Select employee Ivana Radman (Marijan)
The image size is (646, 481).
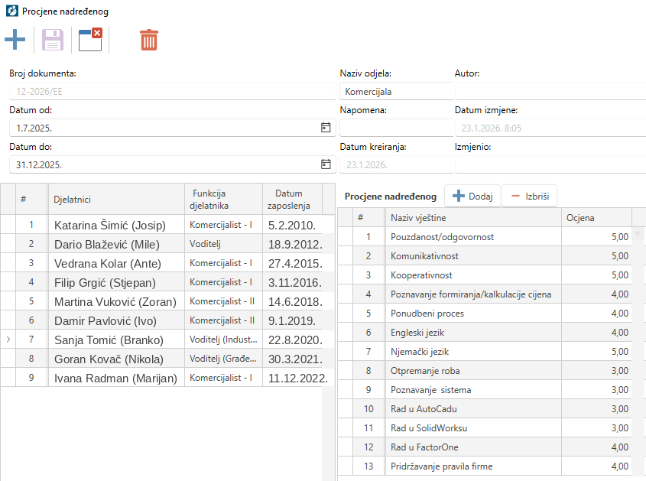[115, 378]
